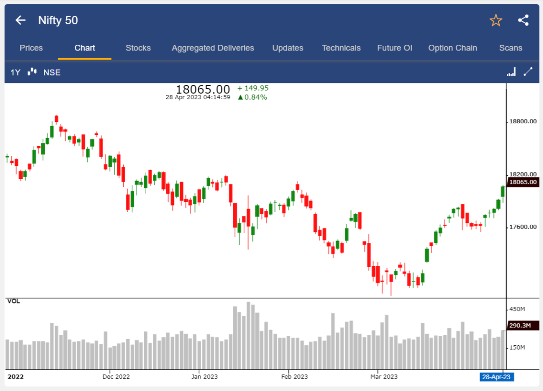The image size is (543, 391).
Task: Select the trendline drawing tool icon
Action: coord(528,72)
